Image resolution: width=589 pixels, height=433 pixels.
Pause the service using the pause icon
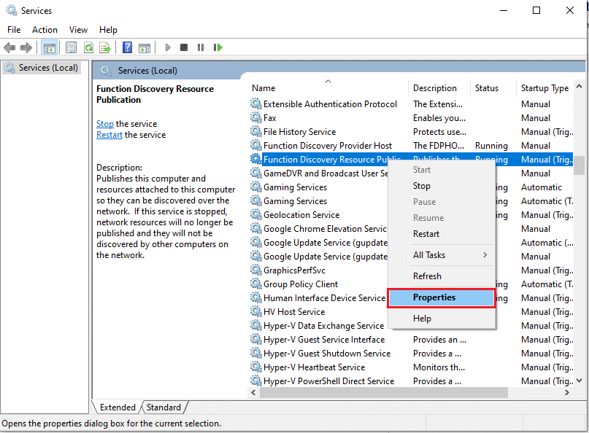point(201,47)
